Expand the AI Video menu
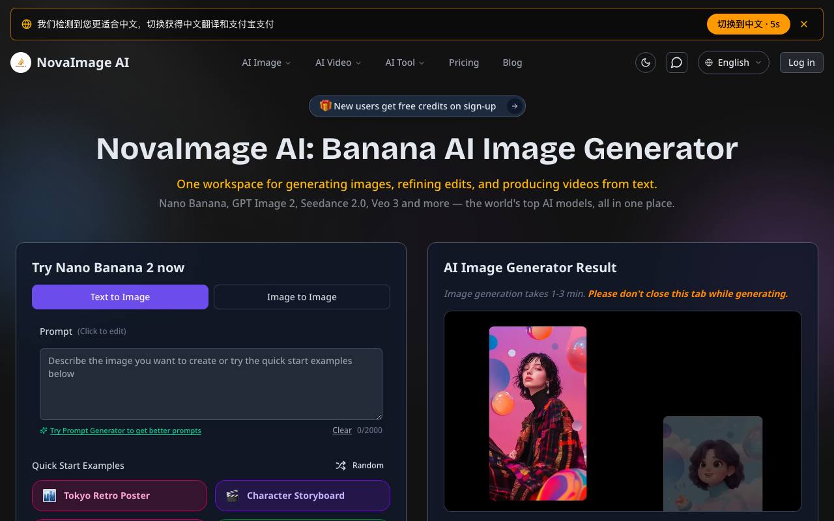 (338, 63)
